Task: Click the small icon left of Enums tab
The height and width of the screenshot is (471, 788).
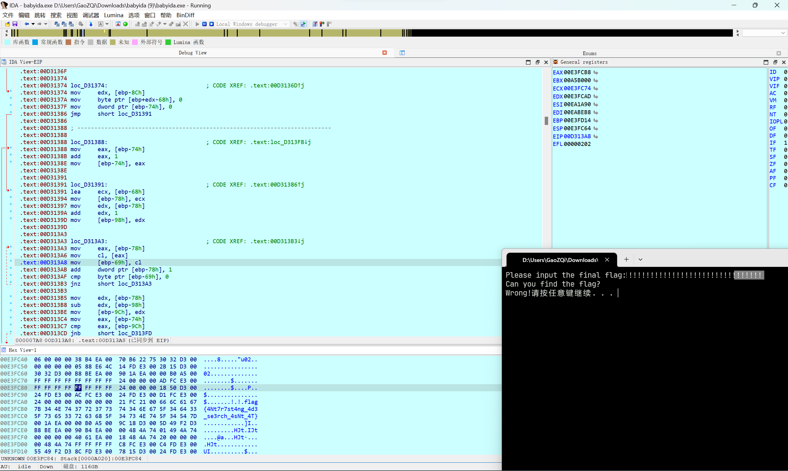Action: coord(402,53)
